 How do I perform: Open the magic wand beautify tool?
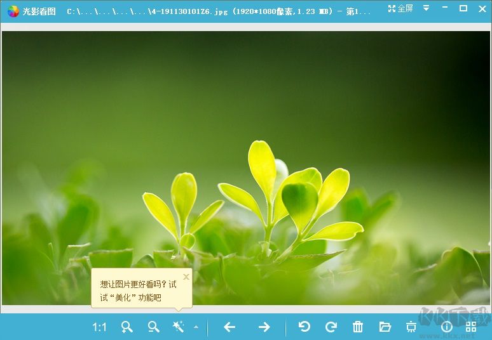(x=179, y=327)
